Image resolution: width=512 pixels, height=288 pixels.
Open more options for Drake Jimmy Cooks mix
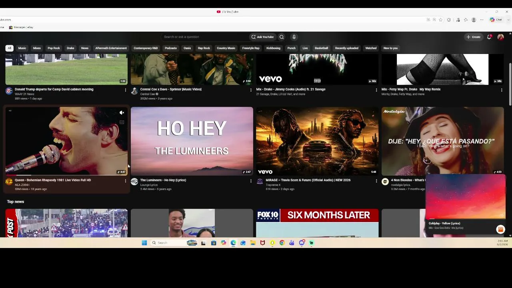click(x=376, y=90)
